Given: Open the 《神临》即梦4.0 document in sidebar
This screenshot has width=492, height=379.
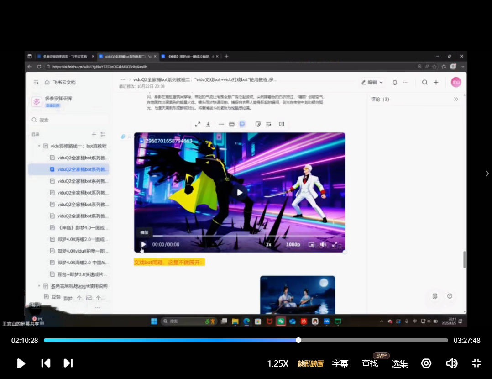Looking at the screenshot, I should pyautogui.click(x=82, y=227).
